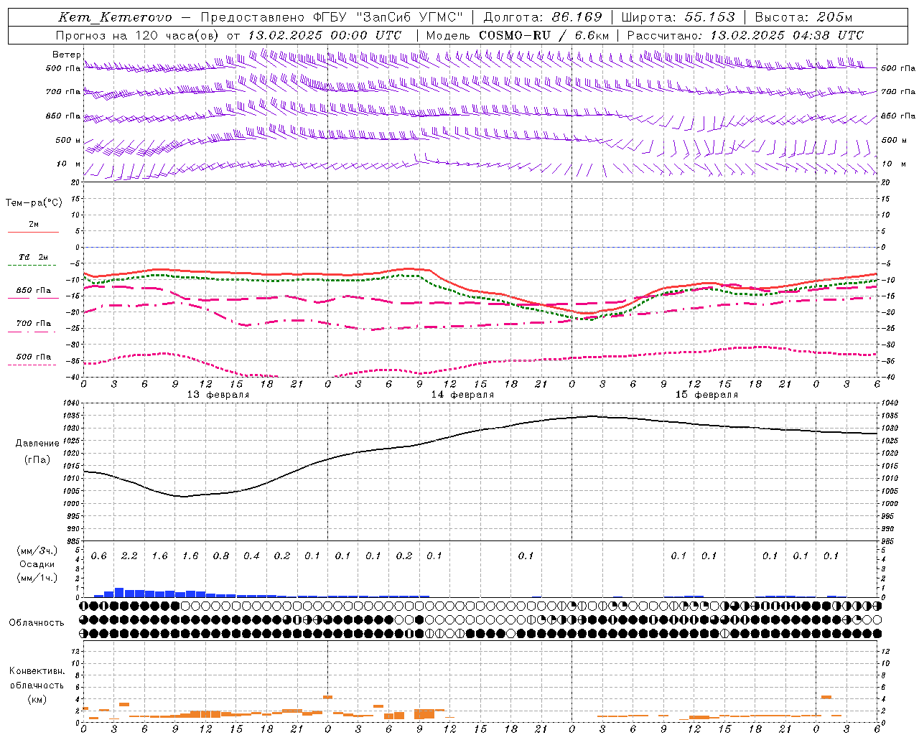Screen dimensions: 919x735
Task: Click the 3-hour precipitation value 0.4
Action: click(251, 556)
